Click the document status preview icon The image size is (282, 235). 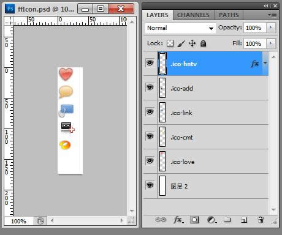40,221
